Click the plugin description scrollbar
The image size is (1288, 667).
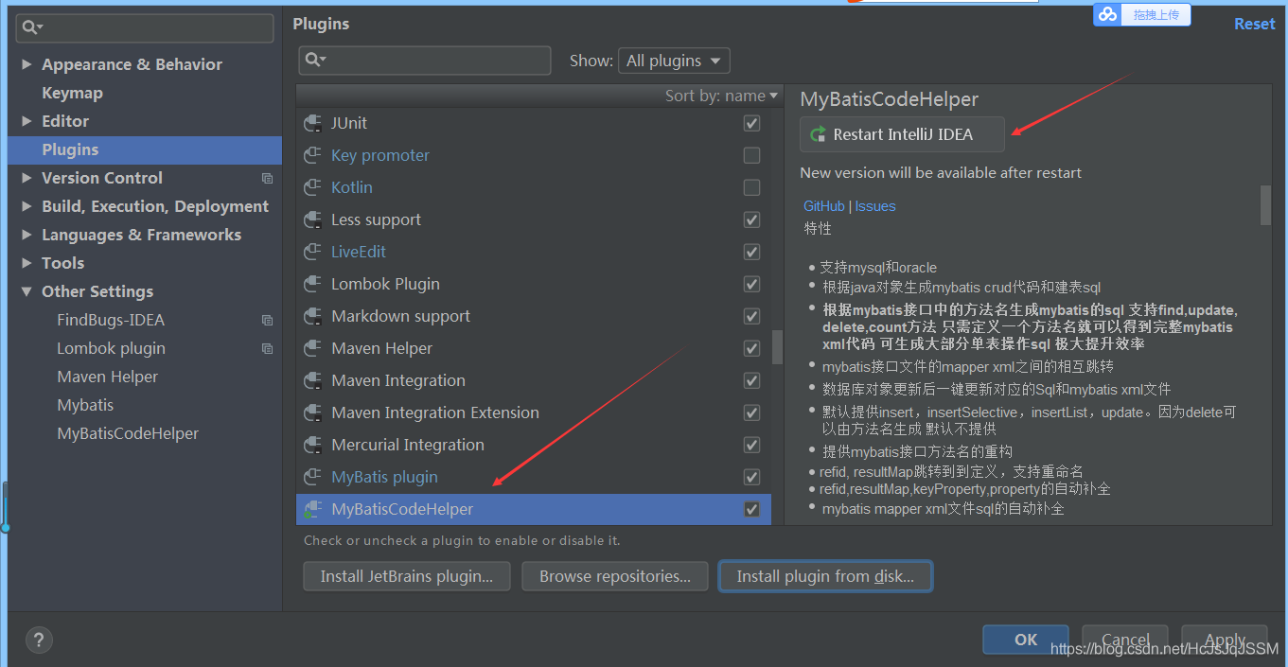click(1265, 205)
